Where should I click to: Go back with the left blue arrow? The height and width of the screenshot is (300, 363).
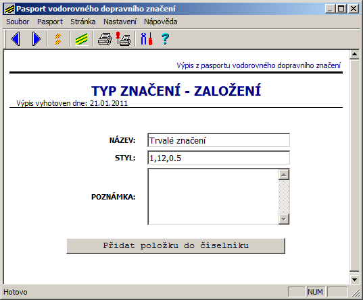pyautogui.click(x=16, y=39)
